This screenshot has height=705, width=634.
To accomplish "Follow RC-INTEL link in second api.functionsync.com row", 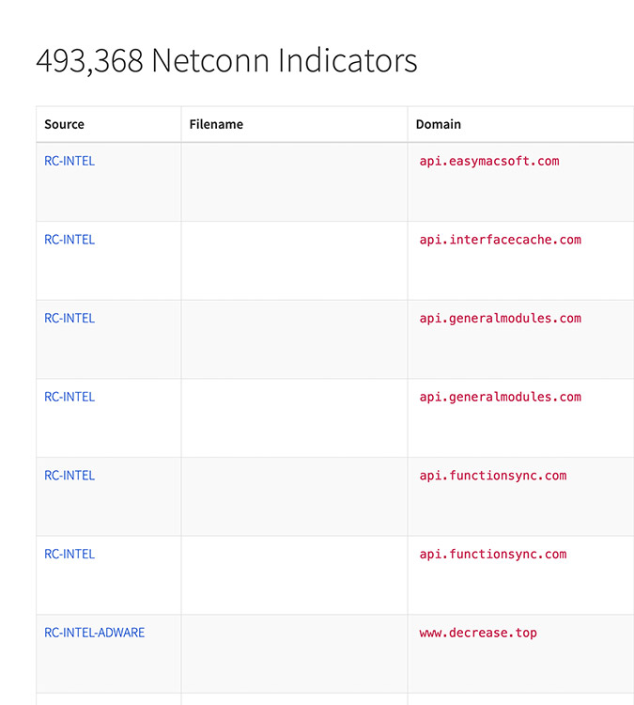I will 70,555.
